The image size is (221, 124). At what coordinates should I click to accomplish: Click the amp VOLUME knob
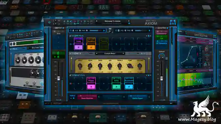(140, 66)
